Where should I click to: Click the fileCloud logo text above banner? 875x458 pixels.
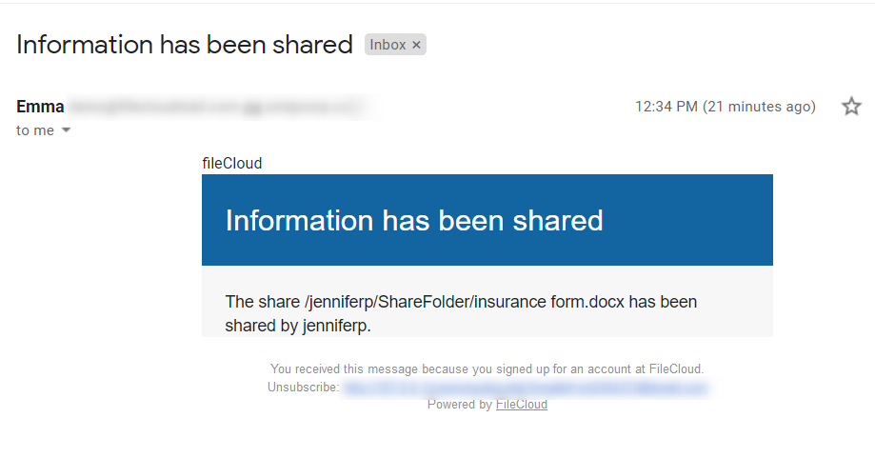(x=231, y=163)
